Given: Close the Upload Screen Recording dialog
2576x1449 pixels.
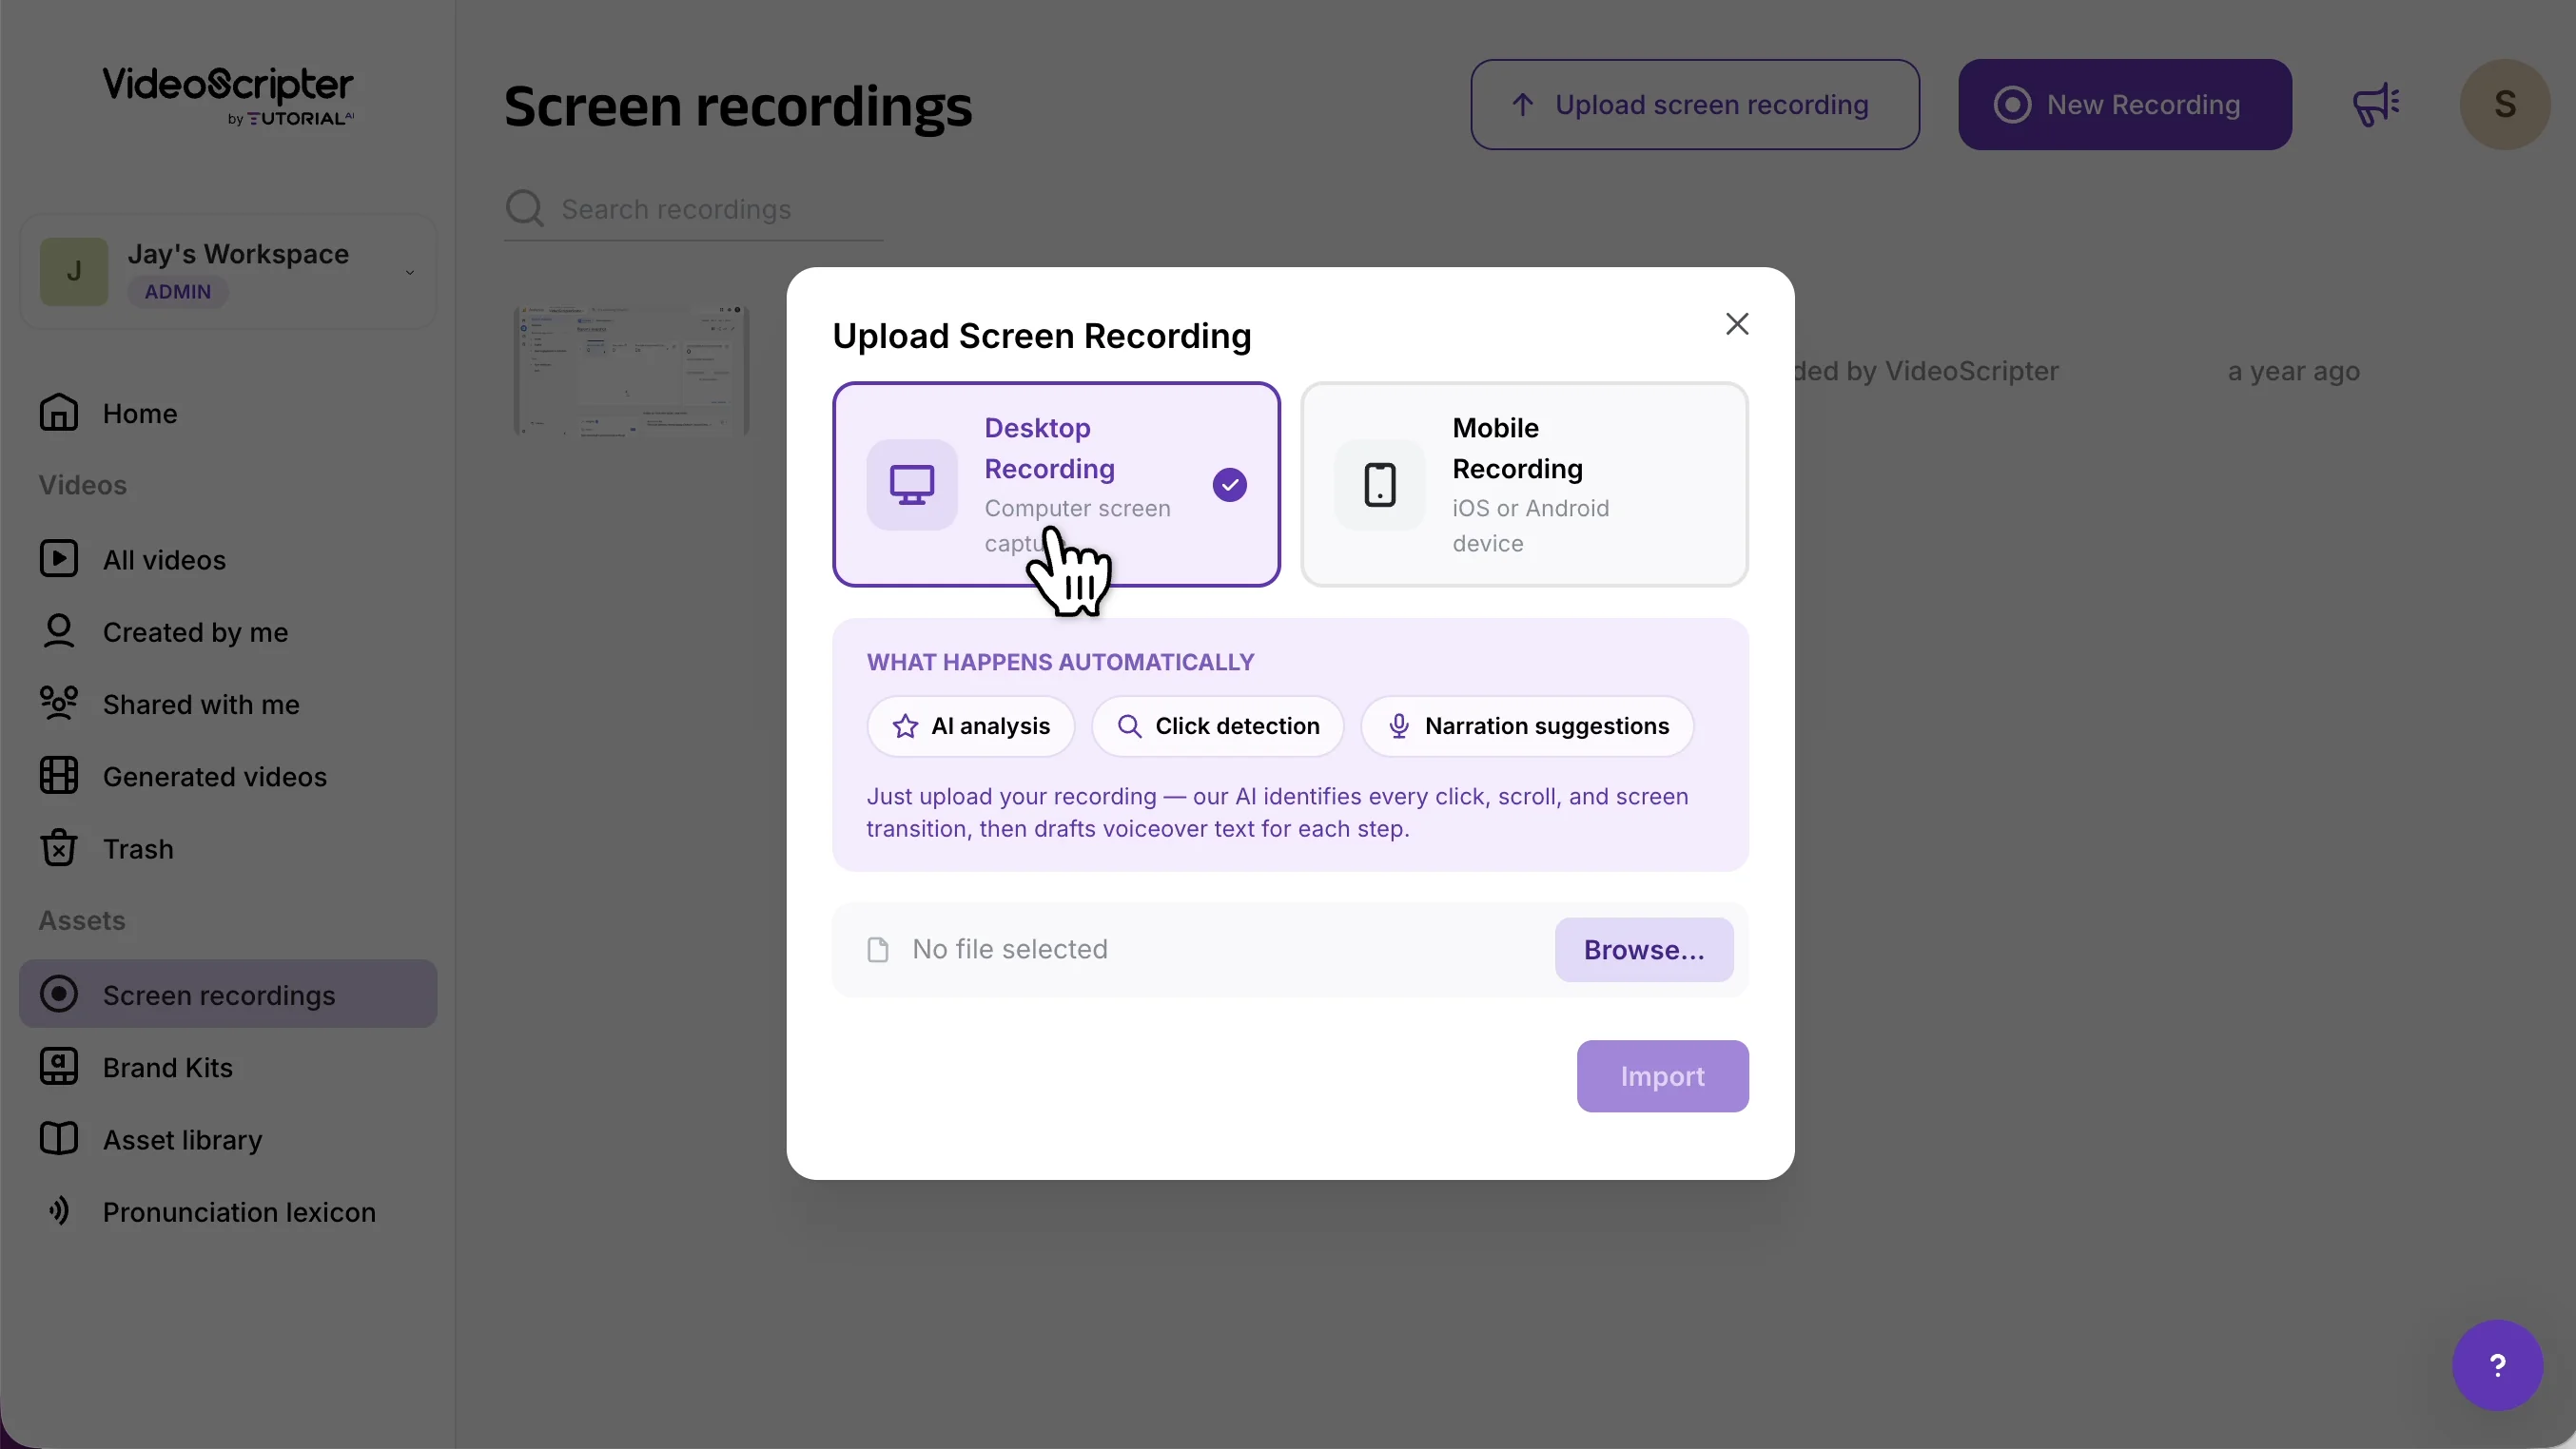Looking at the screenshot, I should (x=1737, y=324).
